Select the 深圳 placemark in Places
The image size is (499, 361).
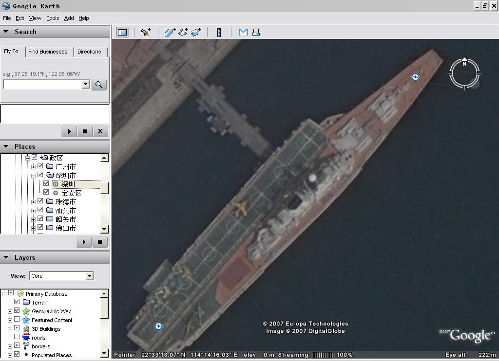point(68,184)
